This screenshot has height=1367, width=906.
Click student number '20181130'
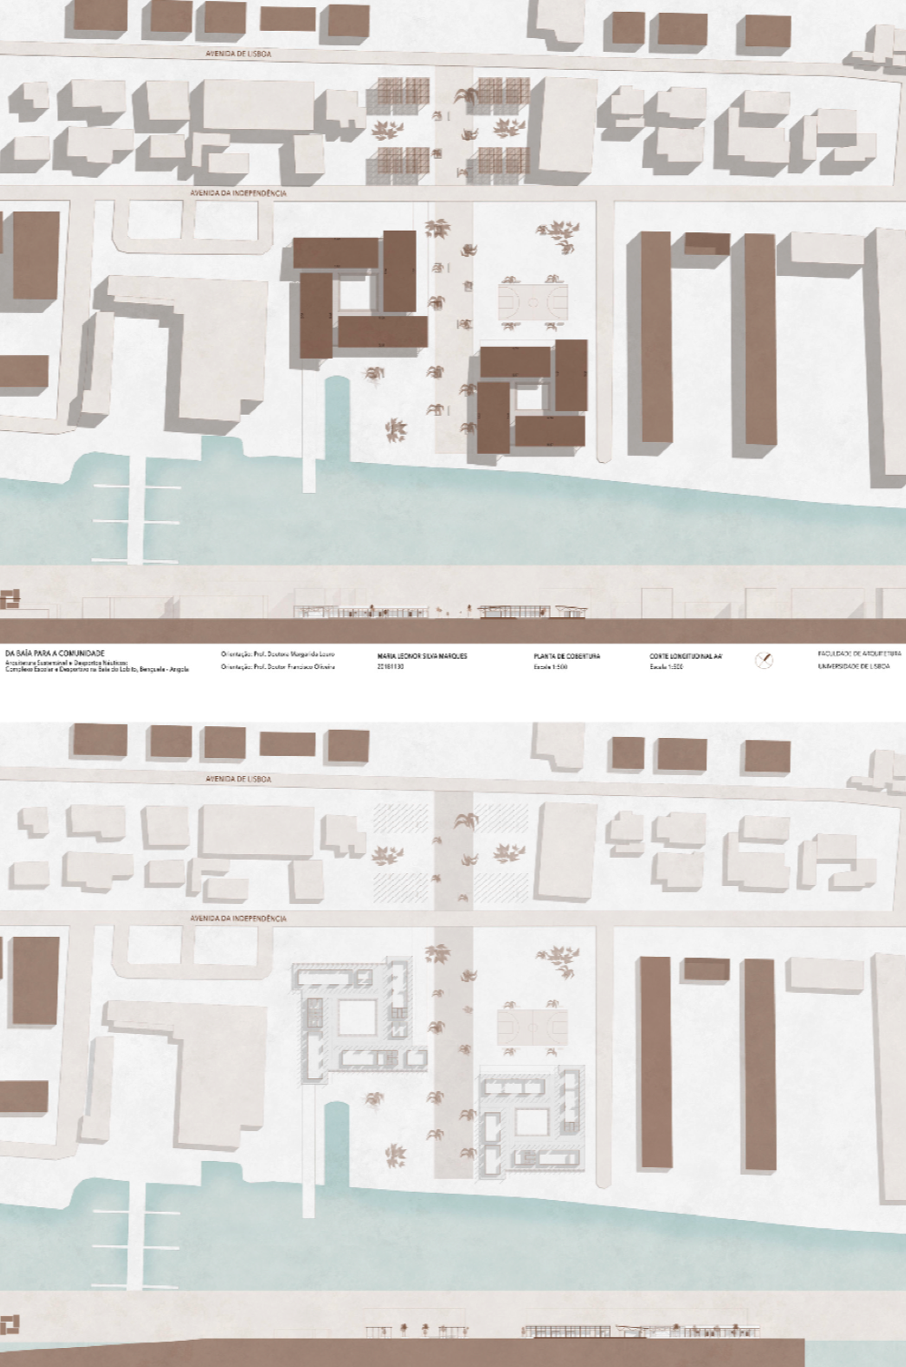coord(389,667)
